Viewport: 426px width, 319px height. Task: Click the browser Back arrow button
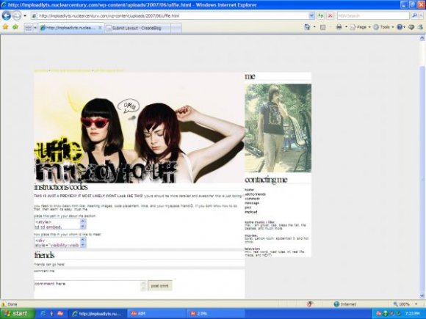[x=6, y=15]
